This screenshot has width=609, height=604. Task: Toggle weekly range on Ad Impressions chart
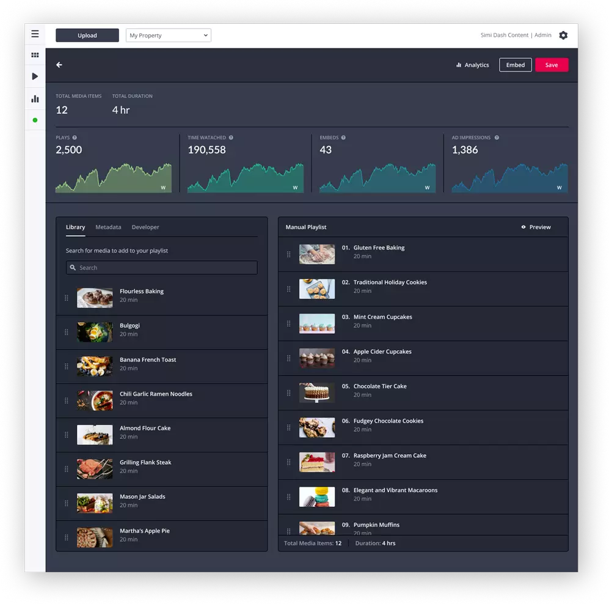tap(560, 188)
